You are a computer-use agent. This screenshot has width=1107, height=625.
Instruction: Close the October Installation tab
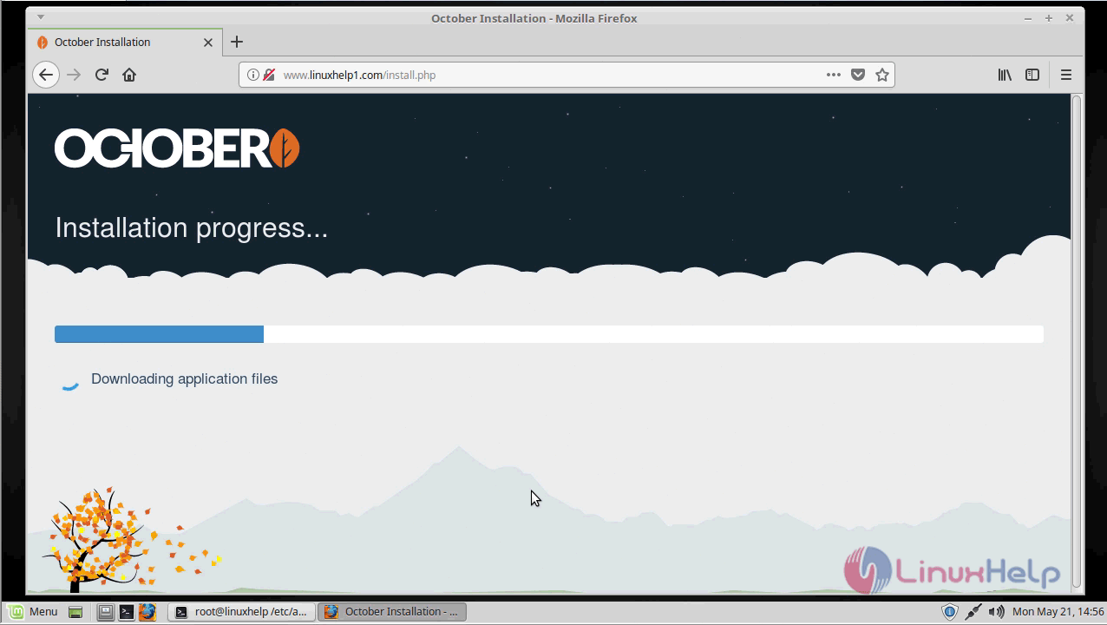pos(208,42)
